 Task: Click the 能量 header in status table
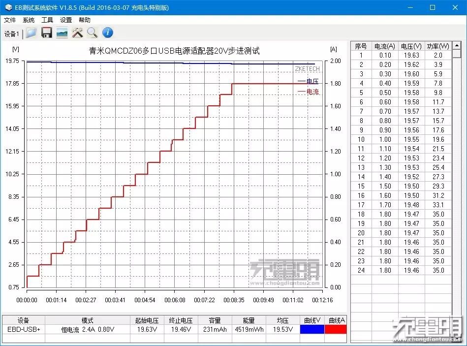[x=249, y=320]
